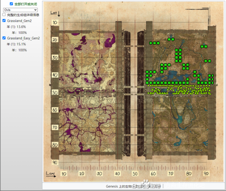The image size is (226, 191).
Task: Click the Lon 50 axis label
Action: [135, 174]
